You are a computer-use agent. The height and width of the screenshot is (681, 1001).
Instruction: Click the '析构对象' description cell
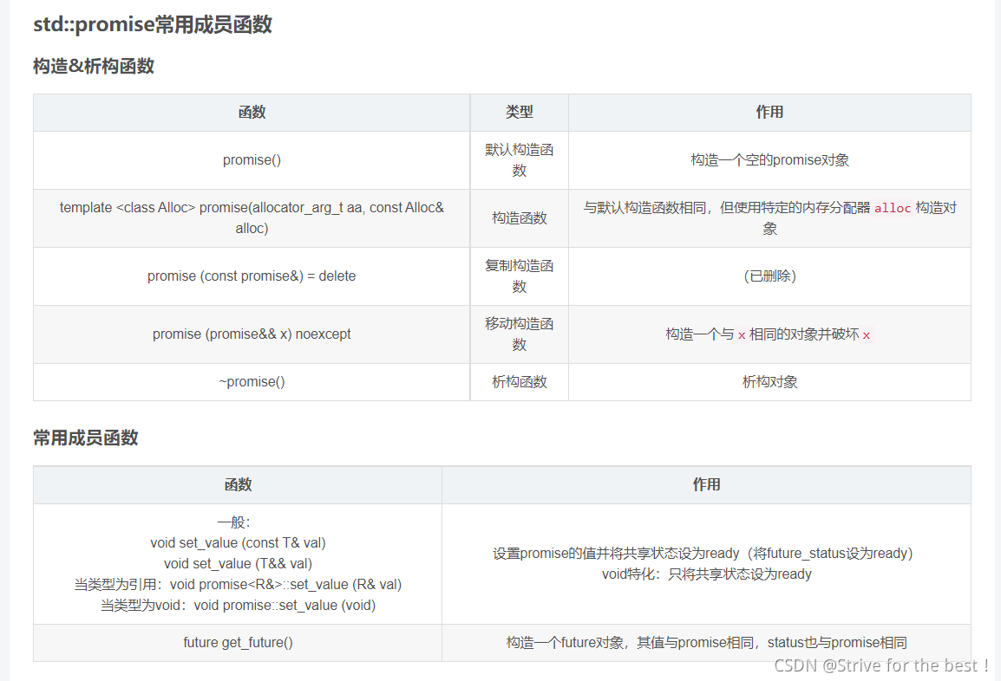click(769, 382)
